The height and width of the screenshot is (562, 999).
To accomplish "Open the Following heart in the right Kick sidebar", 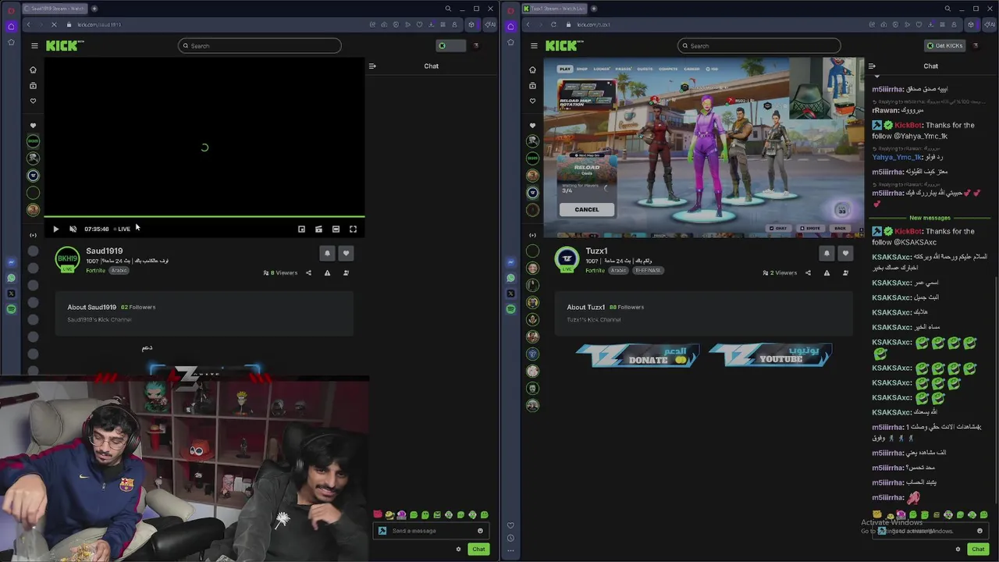I will click(532, 101).
